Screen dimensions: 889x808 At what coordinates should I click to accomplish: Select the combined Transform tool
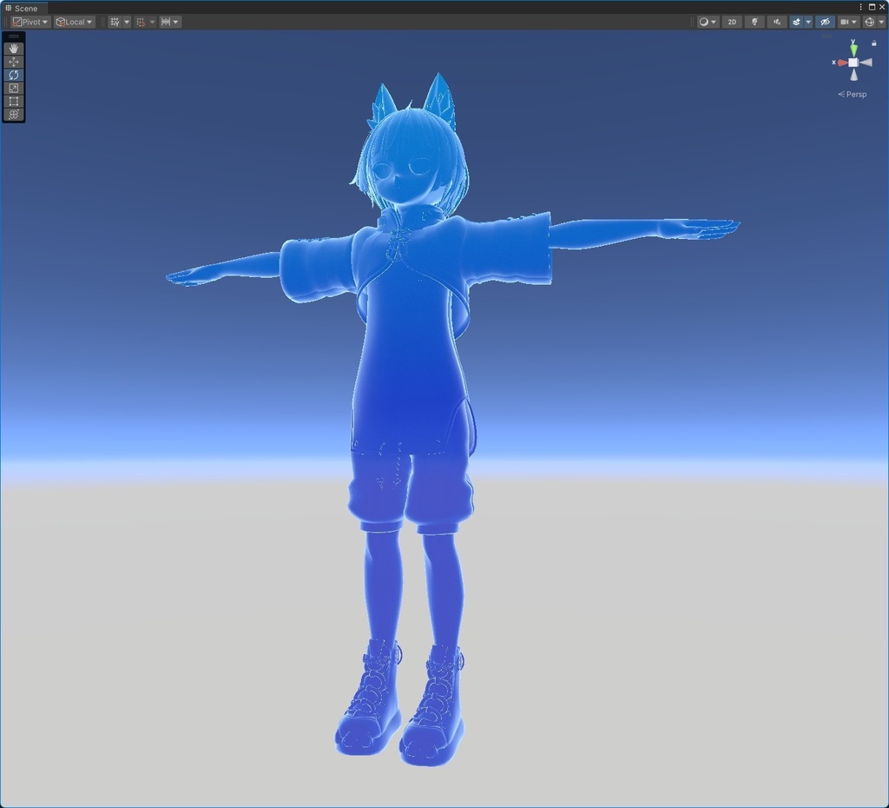pos(13,114)
